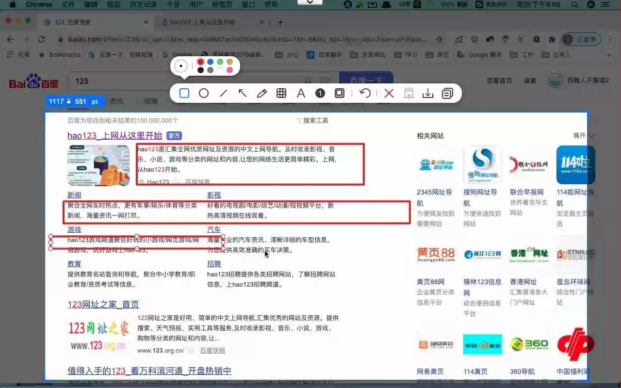The image size is (621, 388).
Task: Open the 标签页 menu
Action: coord(222,4)
